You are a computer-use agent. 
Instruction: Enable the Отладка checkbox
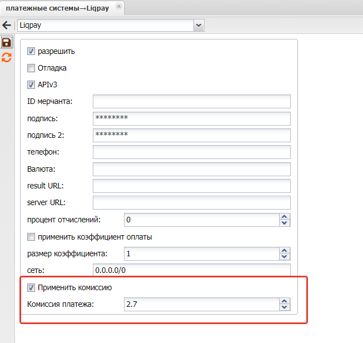tap(31, 68)
